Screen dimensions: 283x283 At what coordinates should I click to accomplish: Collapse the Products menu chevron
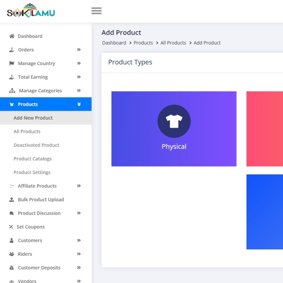tap(79, 104)
